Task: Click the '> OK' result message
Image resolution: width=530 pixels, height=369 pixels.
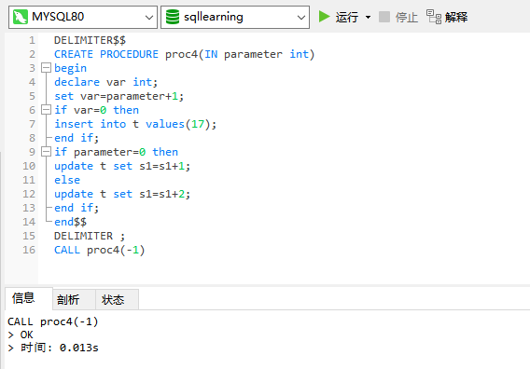Action: click(x=21, y=335)
